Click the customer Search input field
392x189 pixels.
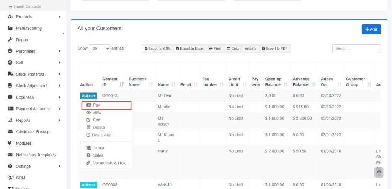(356, 48)
